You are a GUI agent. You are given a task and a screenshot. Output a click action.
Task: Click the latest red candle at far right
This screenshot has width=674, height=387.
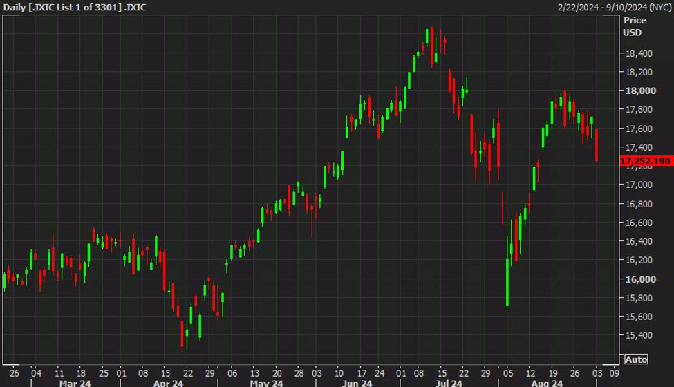596,144
